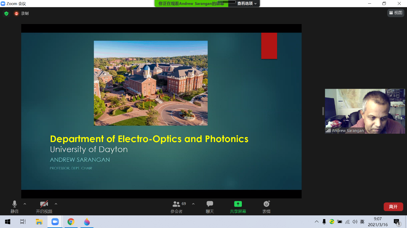Click the connection signal bars on Andrew's video
The width and height of the screenshot is (407, 228).
tap(328, 131)
